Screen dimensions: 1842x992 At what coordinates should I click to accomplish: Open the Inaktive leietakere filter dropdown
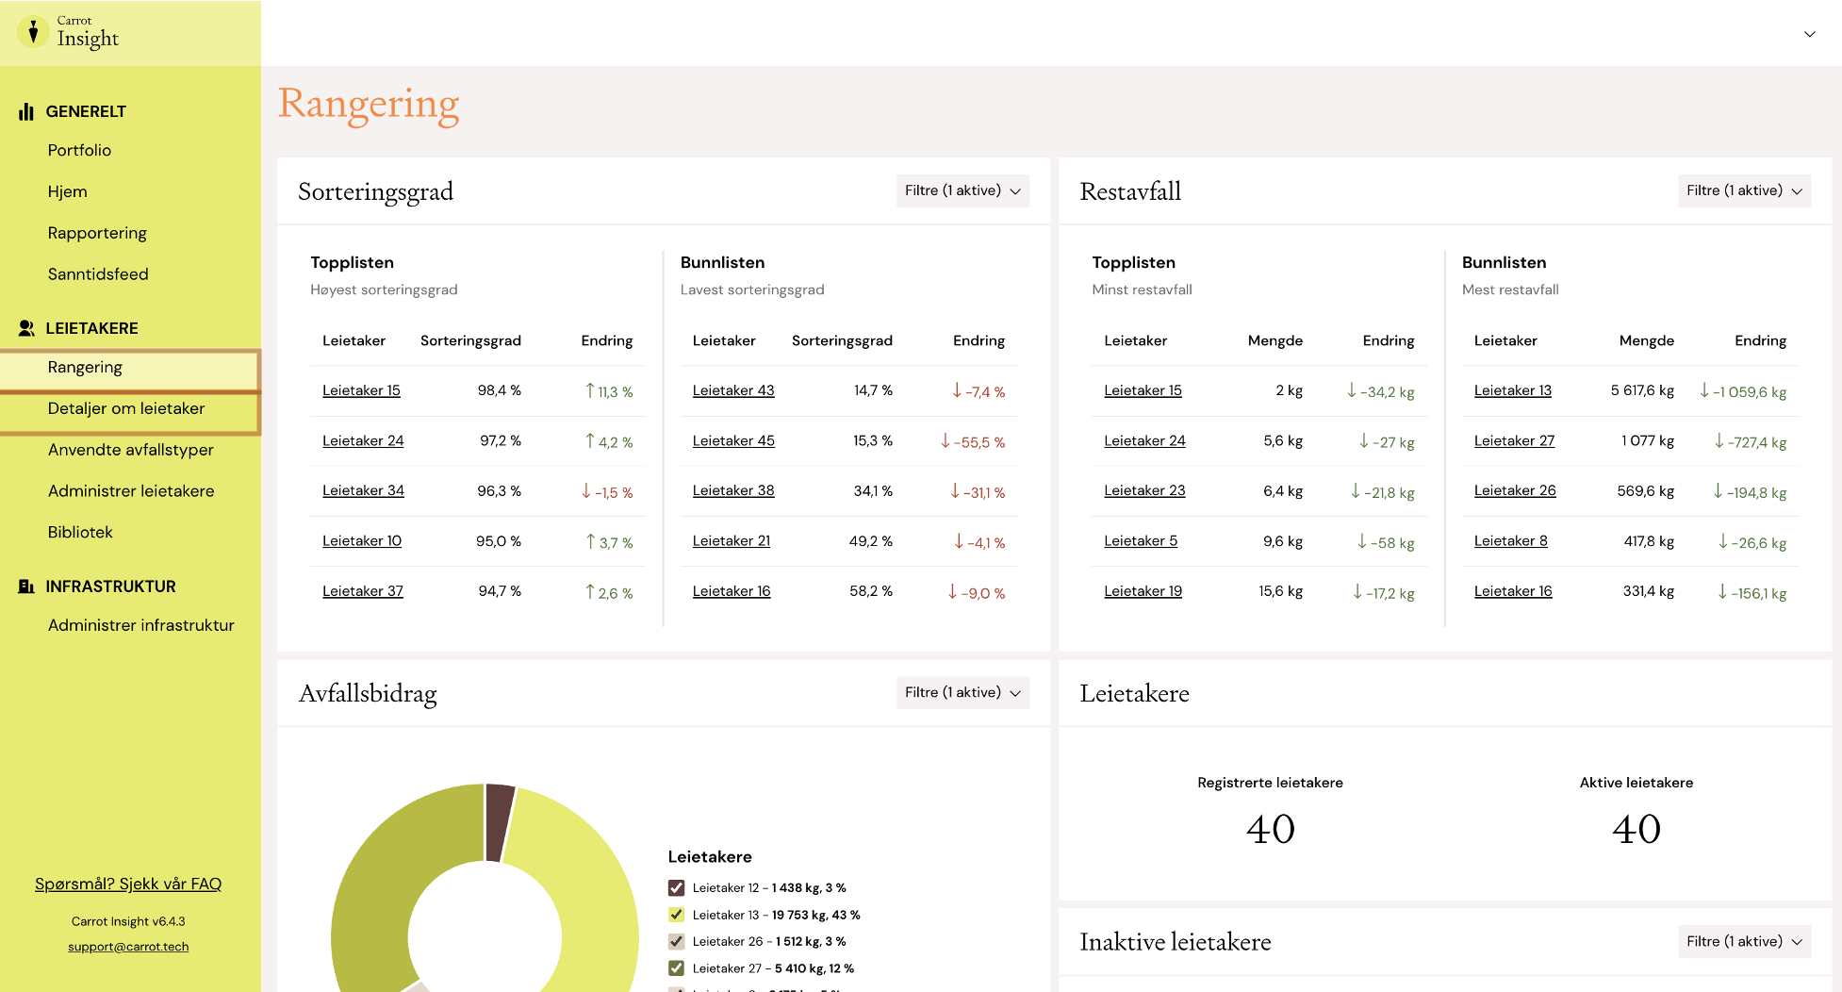(x=1744, y=941)
